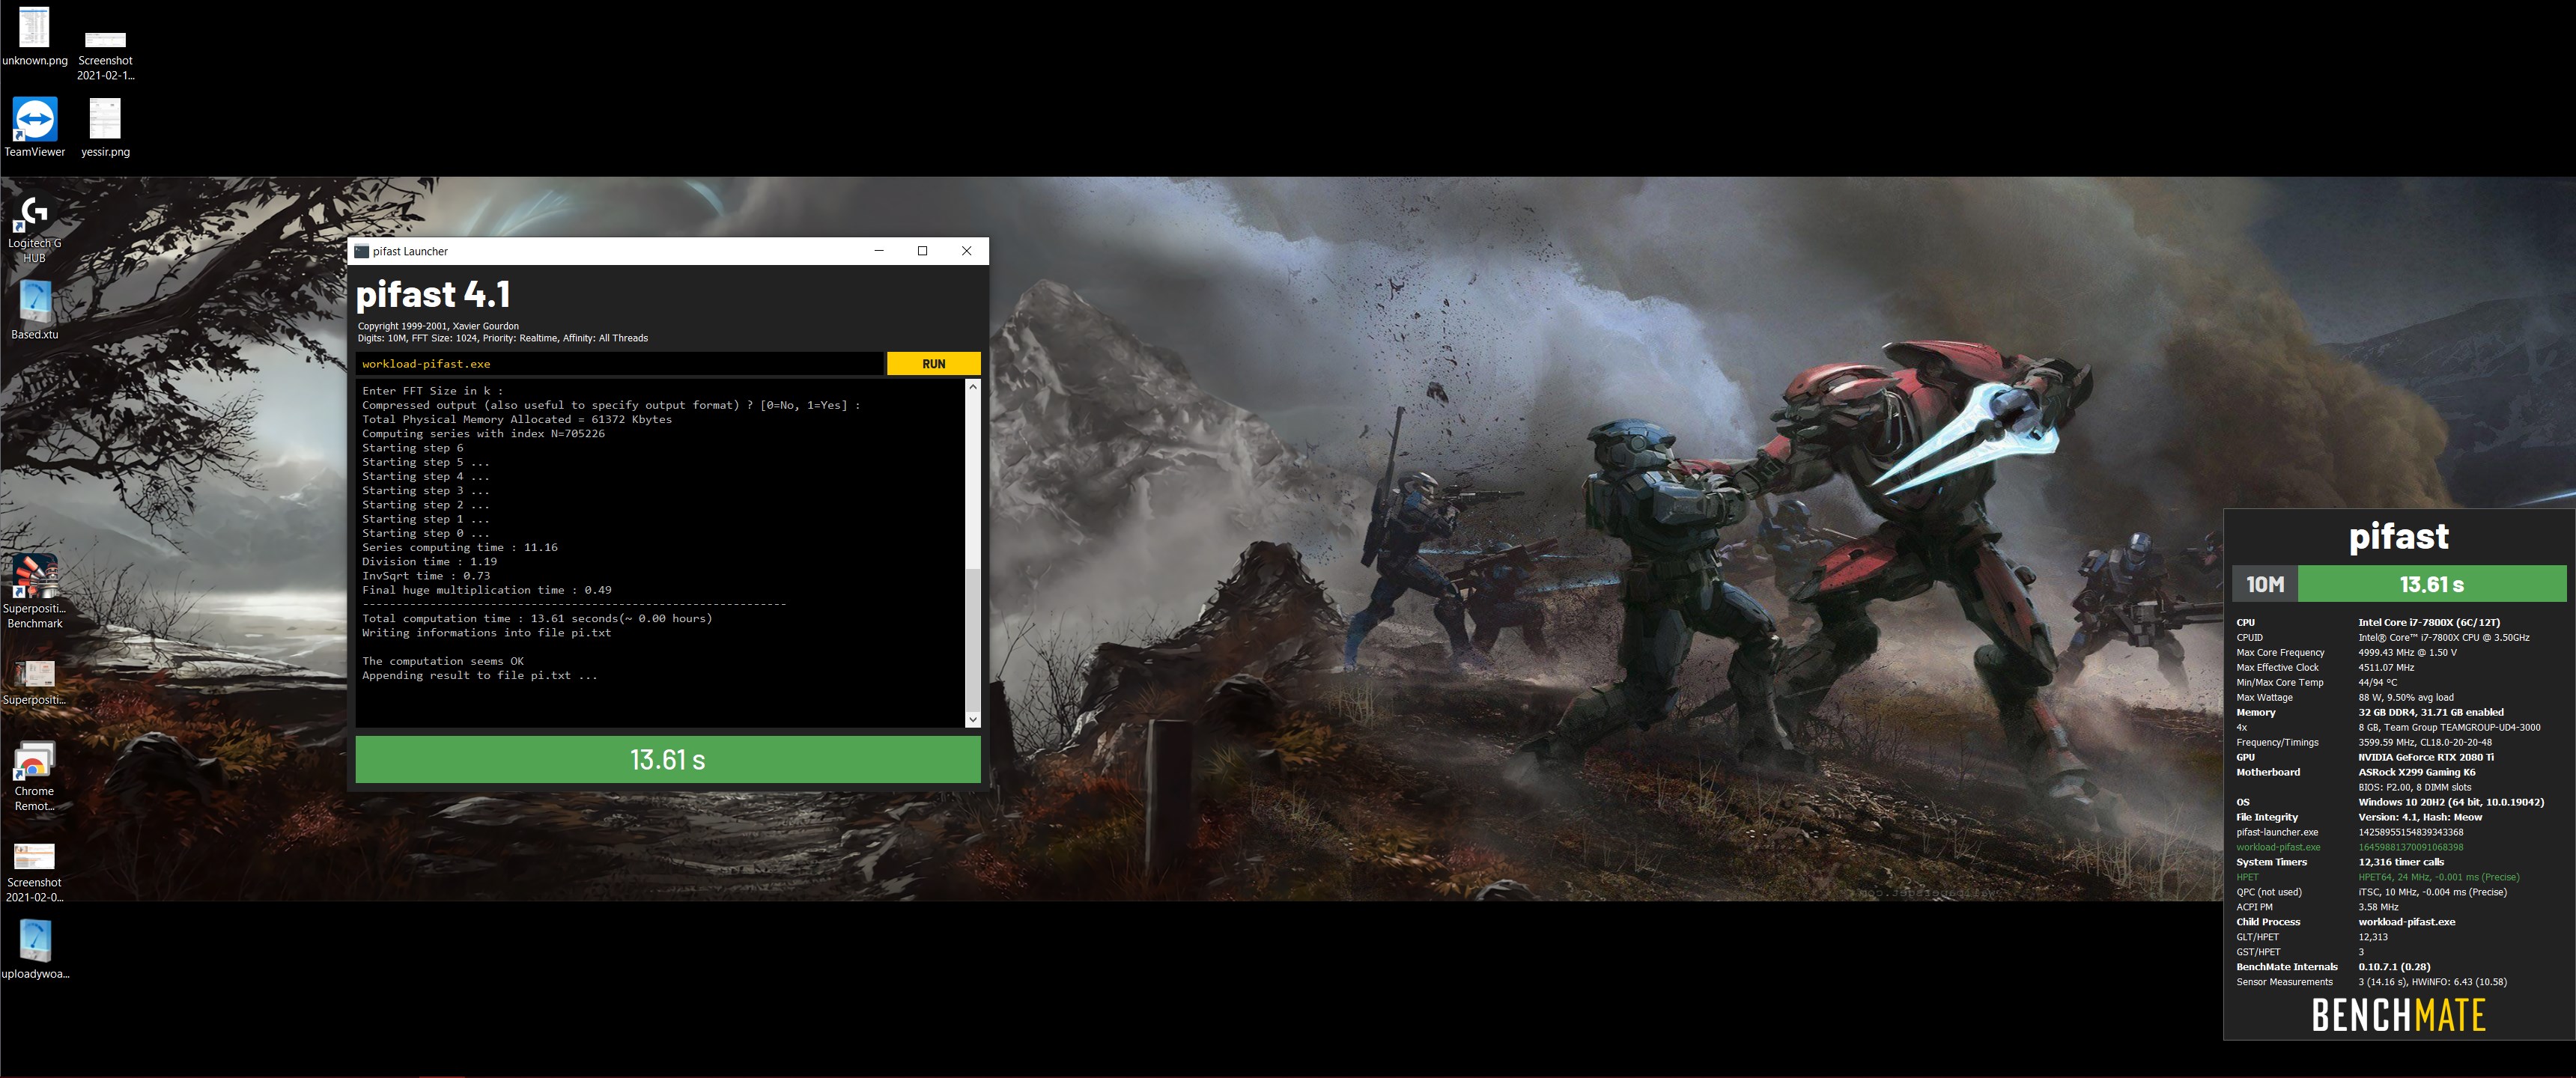The width and height of the screenshot is (2576, 1078).
Task: Click the 'Copyright 1999-2001, Xavier Gourdon' line
Action: [438, 326]
